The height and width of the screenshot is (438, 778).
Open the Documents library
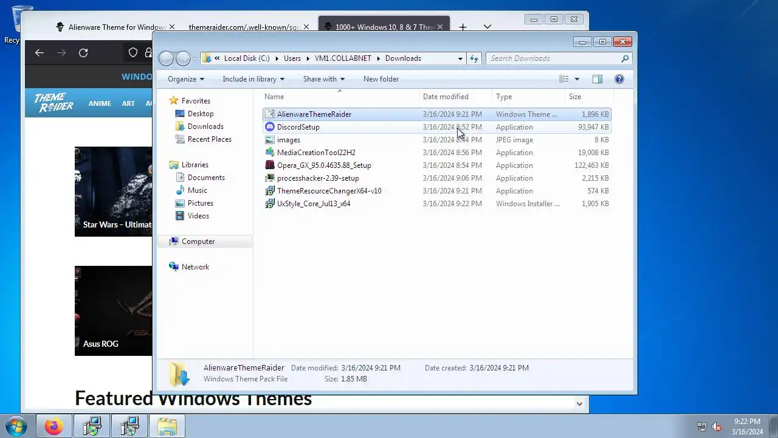tap(206, 178)
